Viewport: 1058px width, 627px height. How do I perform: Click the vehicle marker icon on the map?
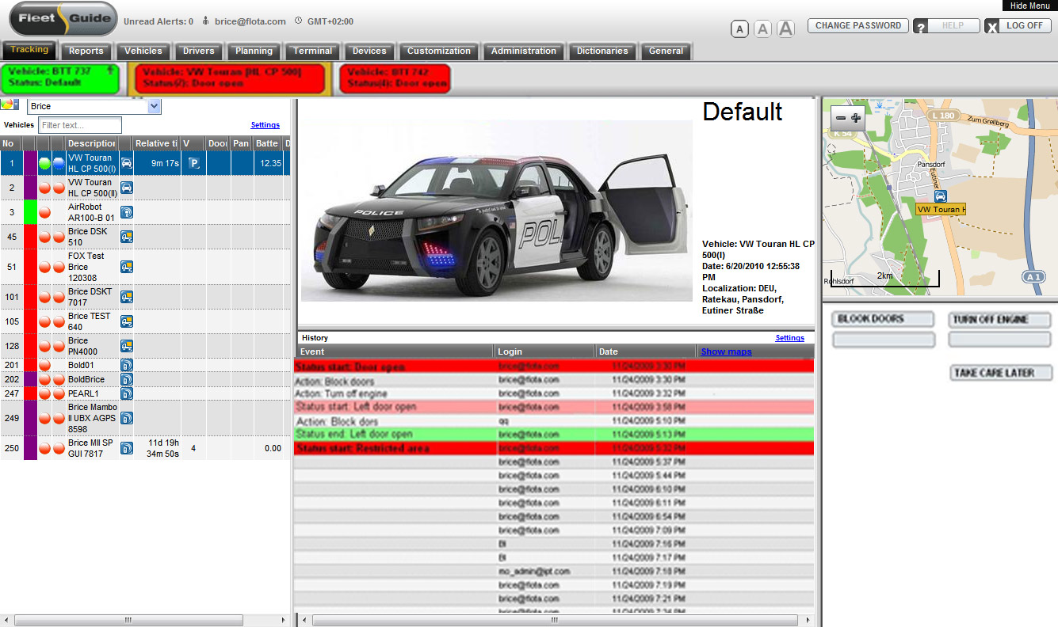(x=940, y=196)
